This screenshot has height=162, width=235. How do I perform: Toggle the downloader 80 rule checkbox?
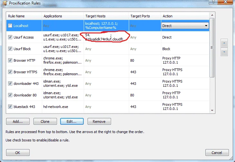[10, 95]
